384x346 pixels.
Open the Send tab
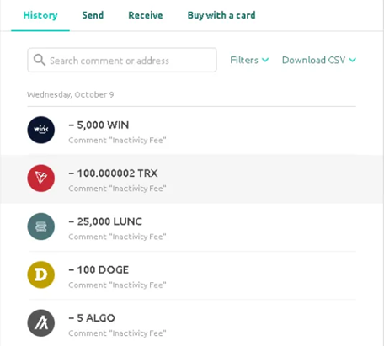click(93, 15)
